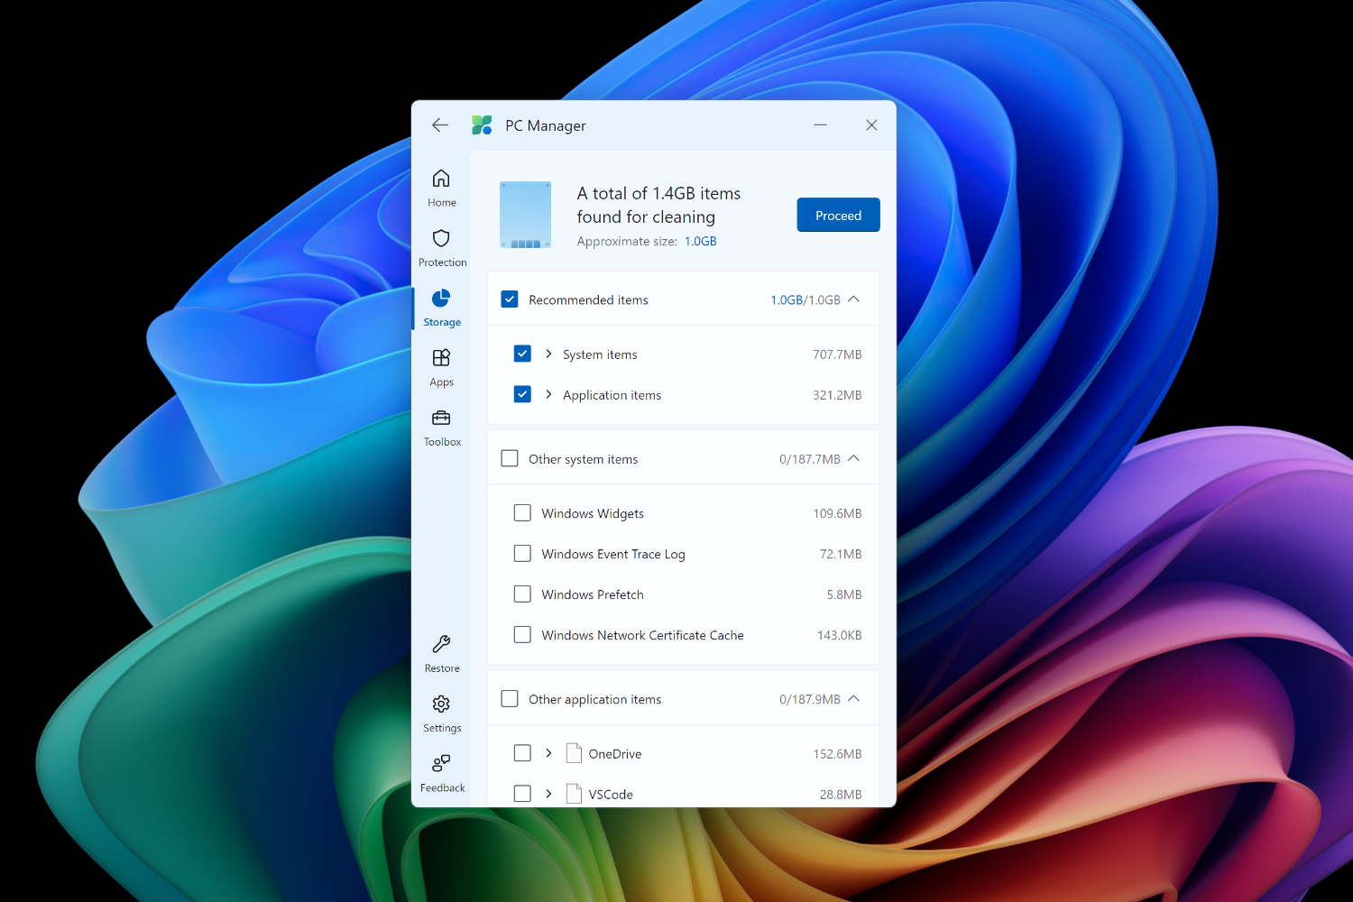Screen dimensions: 1353x902
Task: Click the 109.6MB Windows Widgets size
Action: coord(837,514)
